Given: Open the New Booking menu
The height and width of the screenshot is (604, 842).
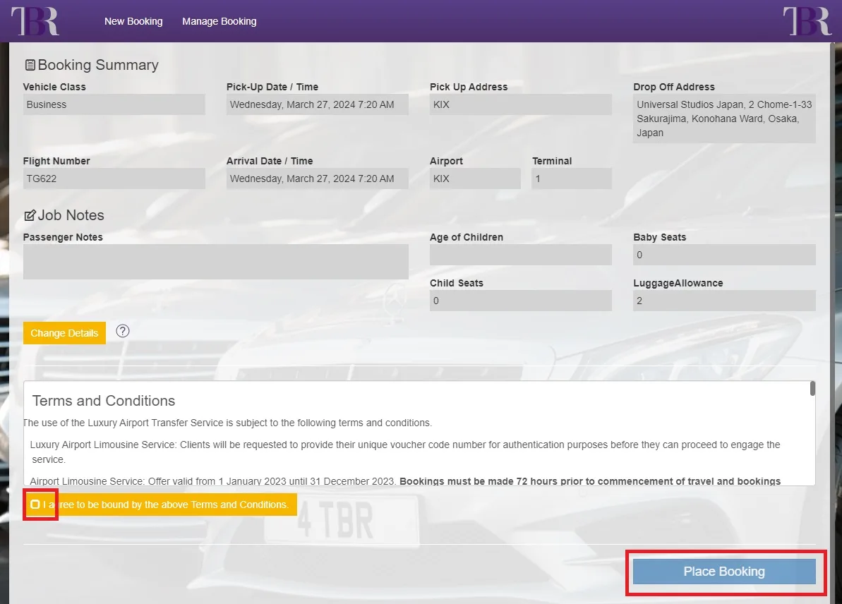Looking at the screenshot, I should 133,21.
